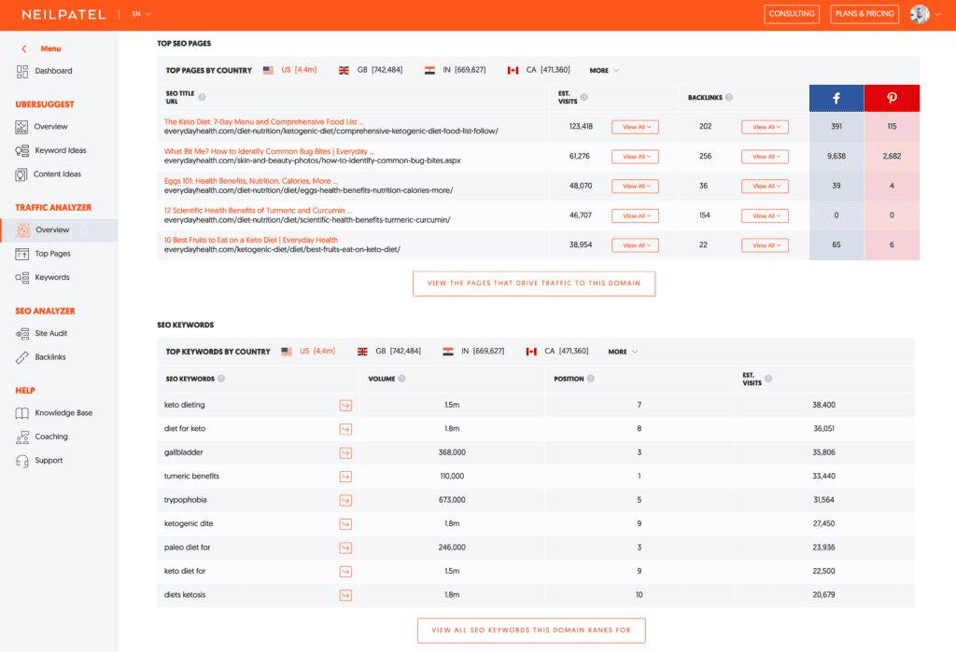Open Keyword Ideas icon in sidebar
This screenshot has width=956, height=652.
[22, 150]
